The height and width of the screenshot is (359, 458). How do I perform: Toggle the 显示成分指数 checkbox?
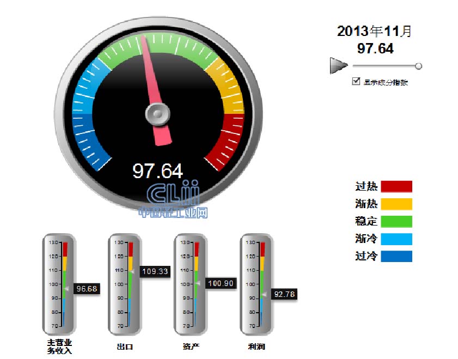[x=356, y=81]
